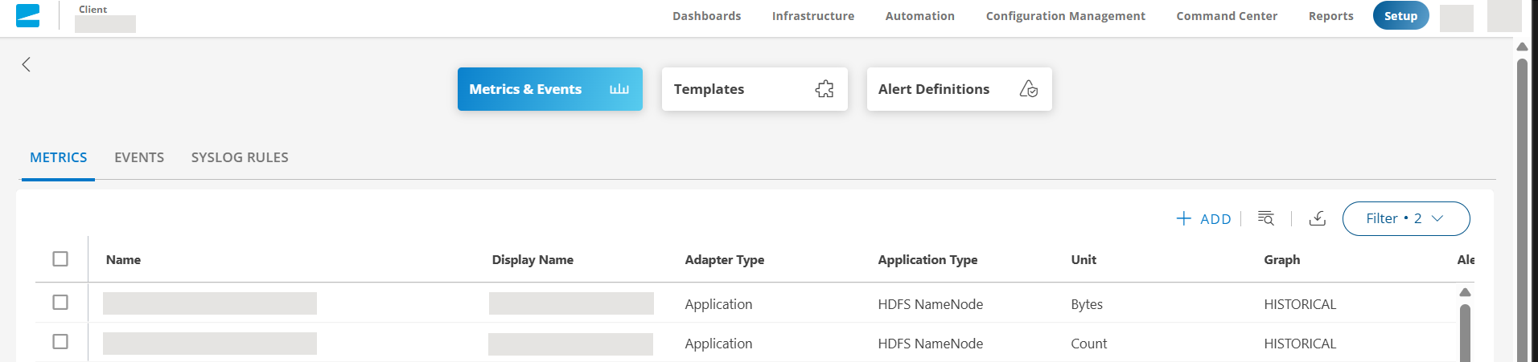Expand the Filter • 2 dropdown
Screen dimensions: 1538x362
point(1405,218)
